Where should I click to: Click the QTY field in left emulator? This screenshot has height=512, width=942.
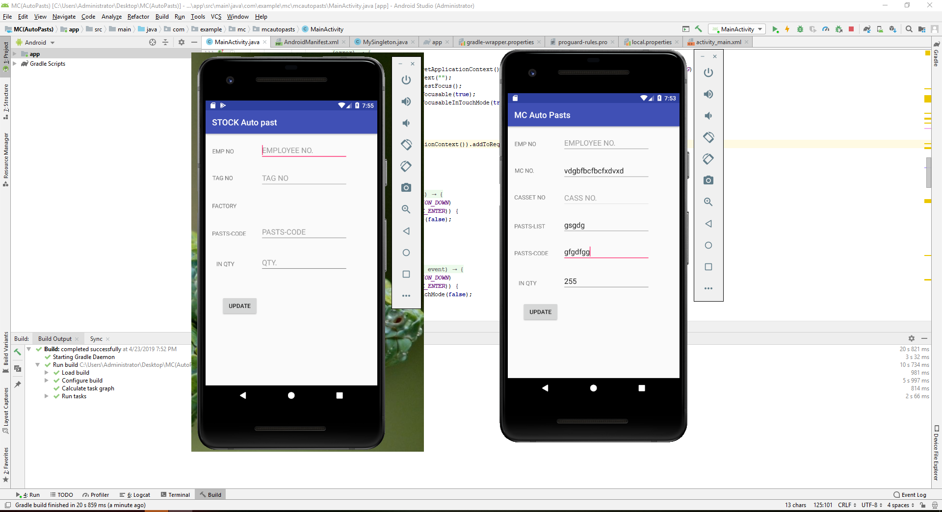coord(304,263)
